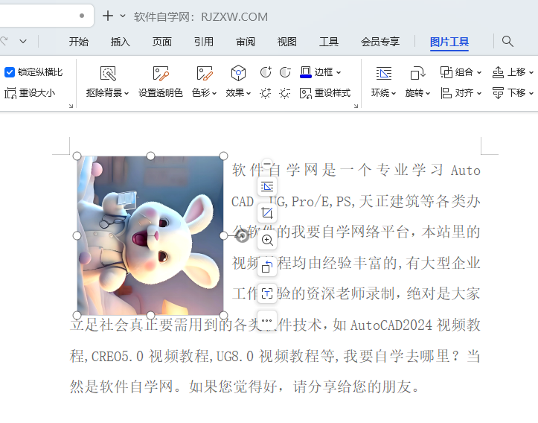This screenshot has height=423, width=538.
Task: Click the plus new tab button
Action: tap(108, 16)
